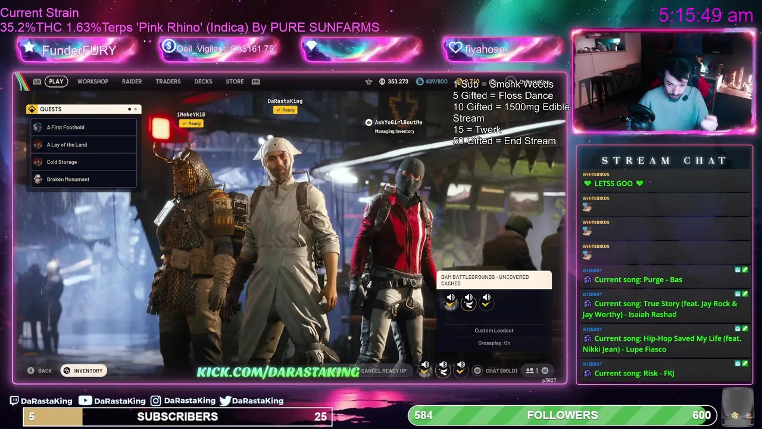Click the CHAT (HOLD) menu icon
762x429 pixels.
point(477,371)
